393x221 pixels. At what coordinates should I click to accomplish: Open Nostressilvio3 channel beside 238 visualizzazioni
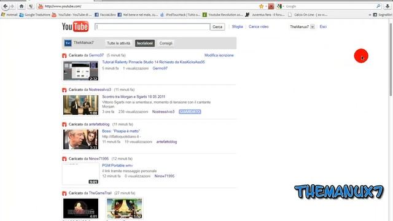tap(163, 112)
